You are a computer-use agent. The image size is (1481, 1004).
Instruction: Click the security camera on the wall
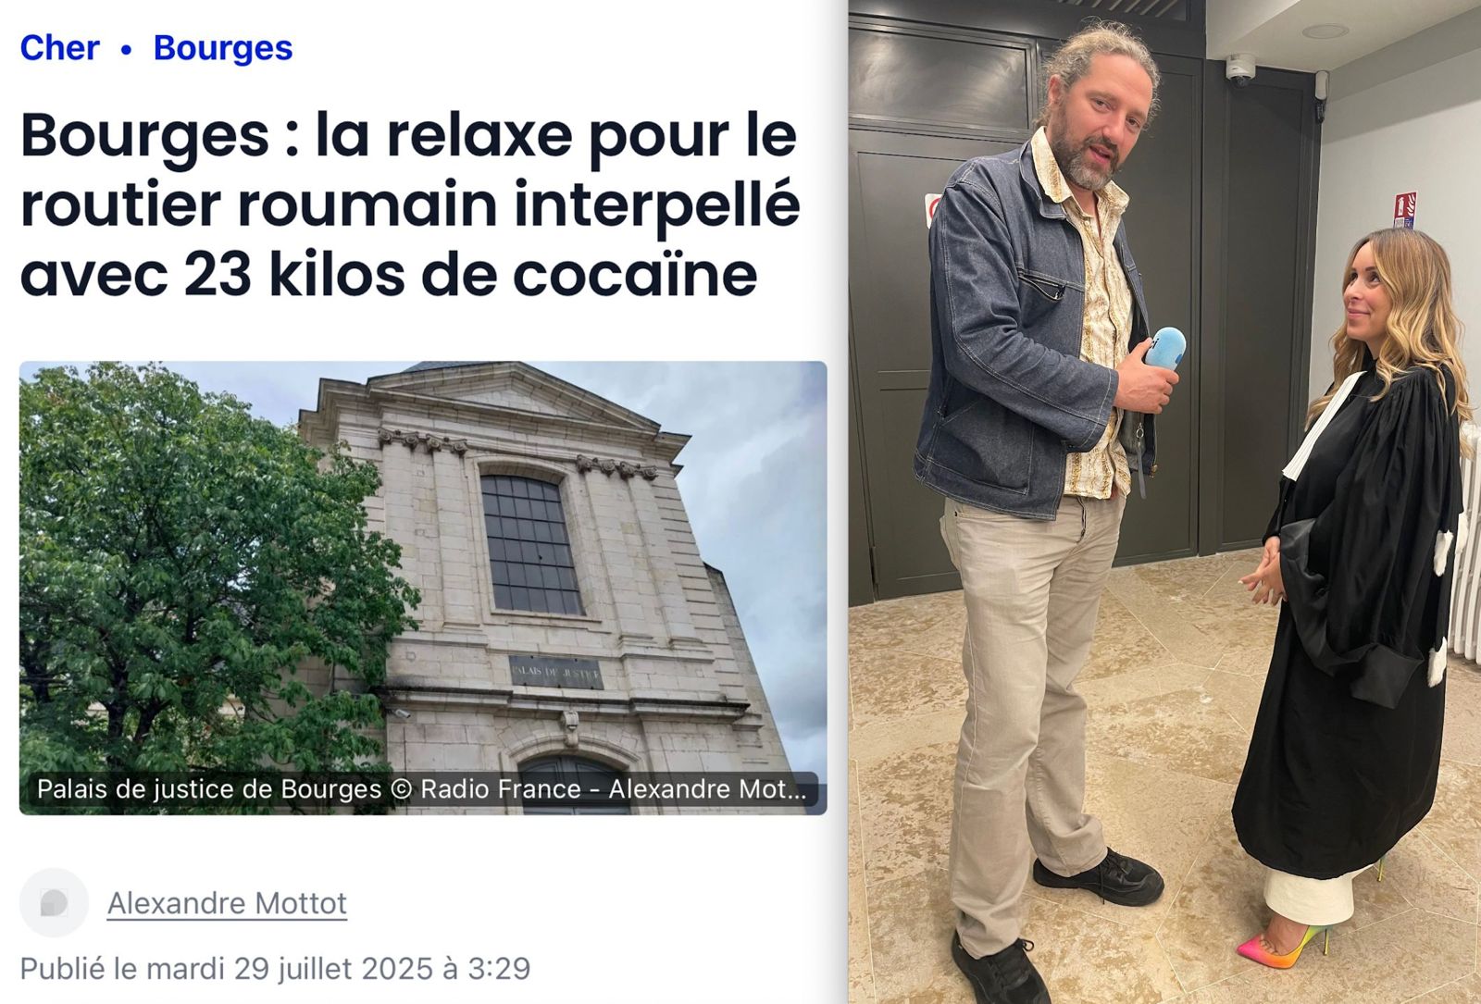[1240, 68]
